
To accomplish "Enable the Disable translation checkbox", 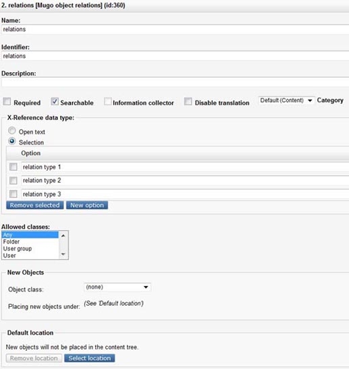I will (188, 102).
